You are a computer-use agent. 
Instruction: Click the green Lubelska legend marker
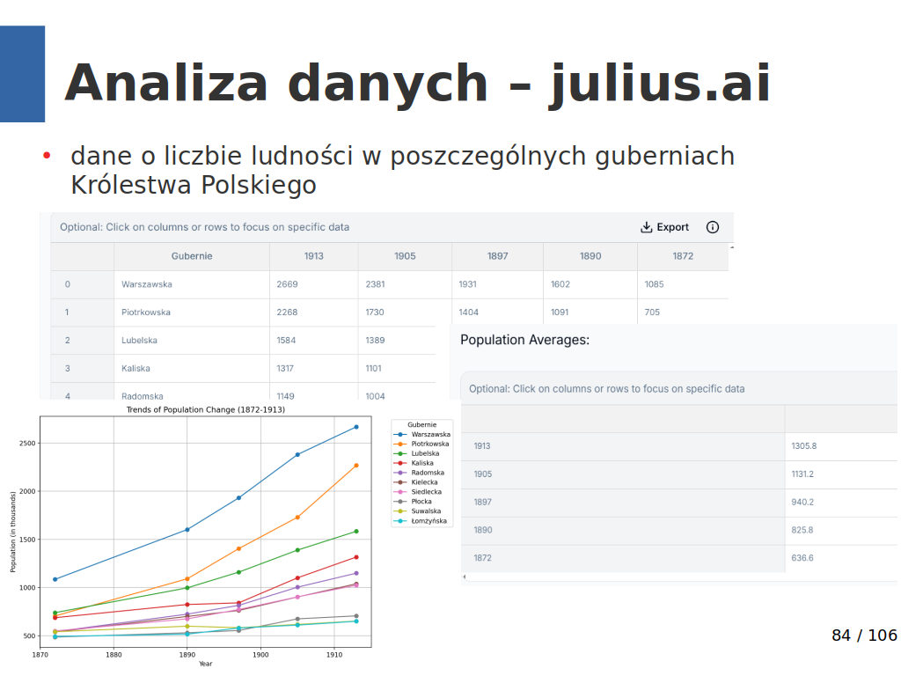tap(400, 453)
